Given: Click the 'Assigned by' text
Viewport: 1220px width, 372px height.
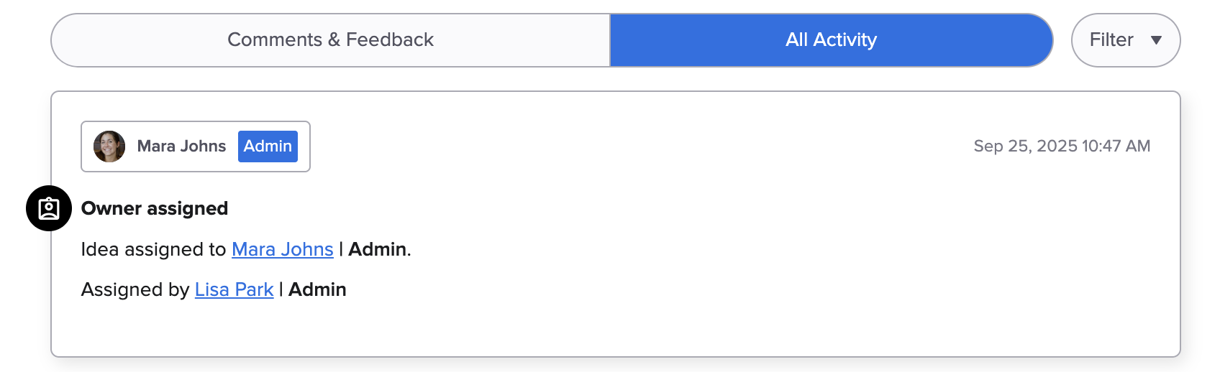Looking at the screenshot, I should [135, 289].
